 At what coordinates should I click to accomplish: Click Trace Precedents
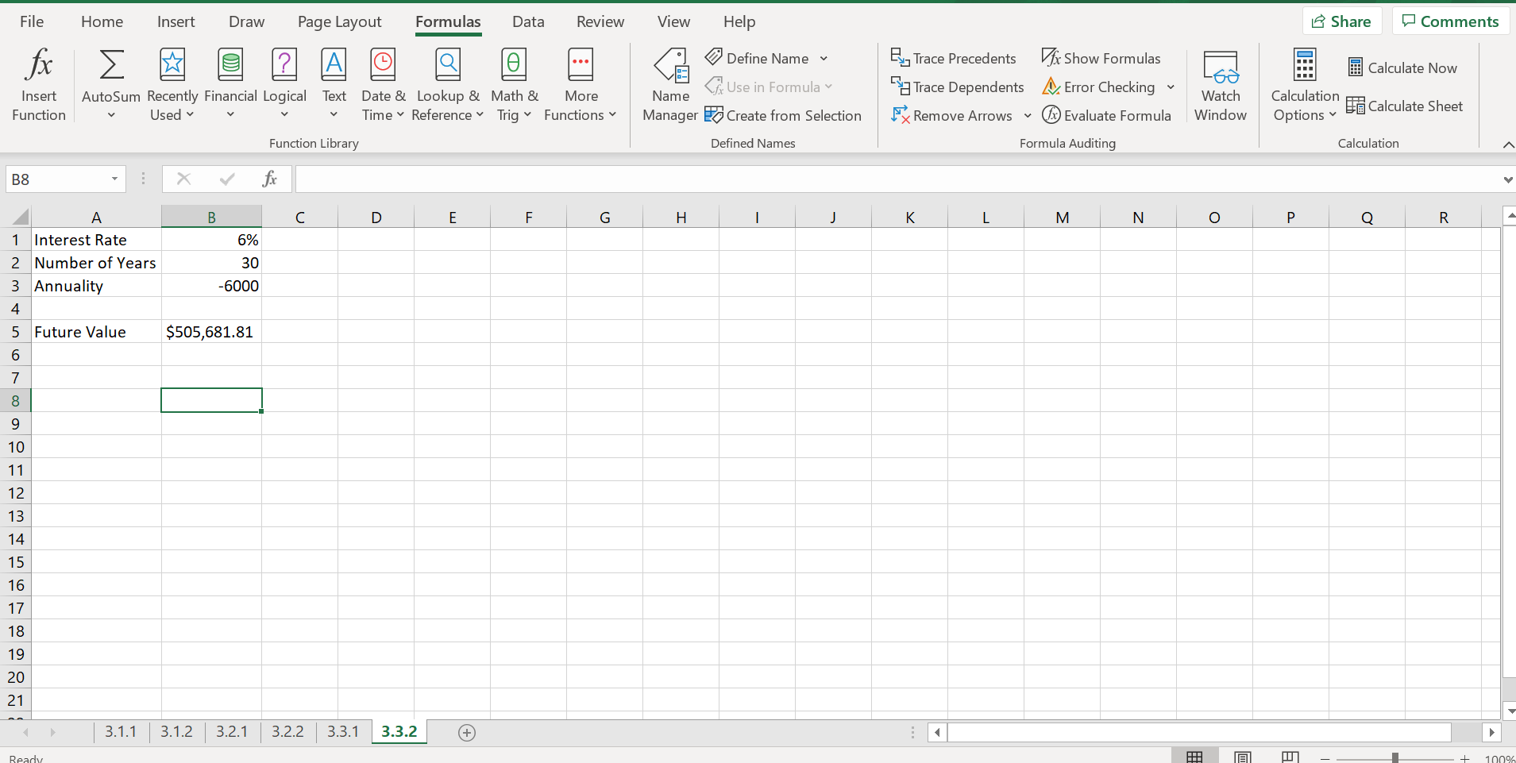953,57
